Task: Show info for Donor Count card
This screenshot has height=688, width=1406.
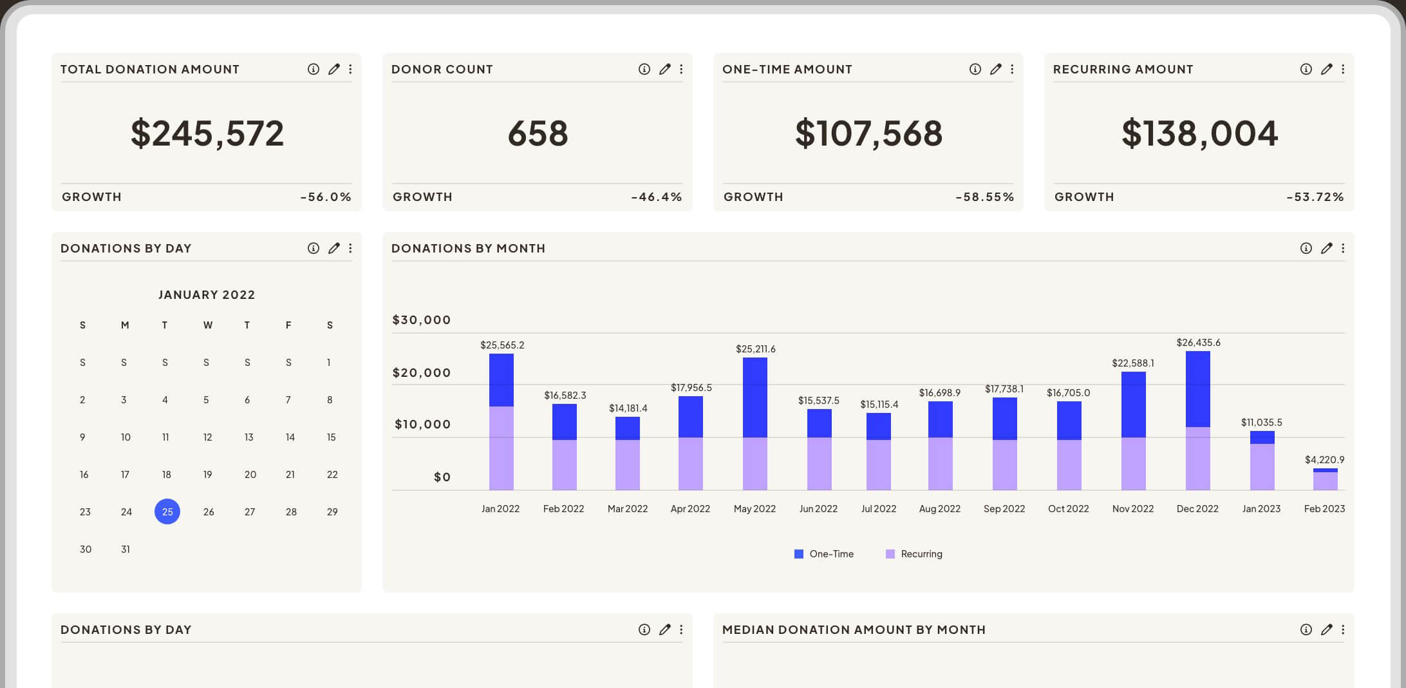Action: 644,69
